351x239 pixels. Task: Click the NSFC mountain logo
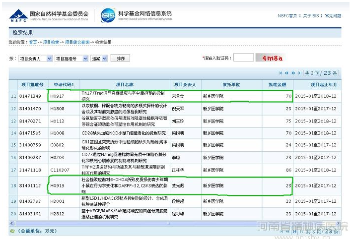tap(18, 15)
